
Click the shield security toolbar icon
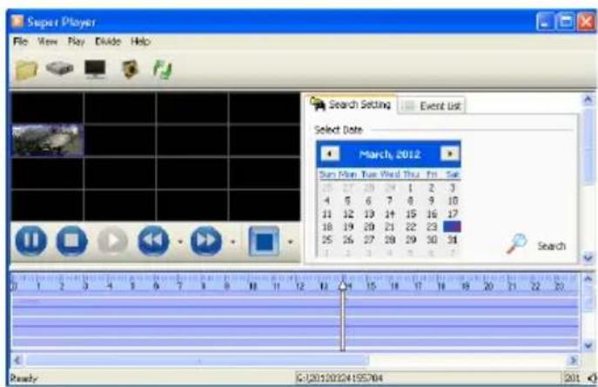coord(130,70)
